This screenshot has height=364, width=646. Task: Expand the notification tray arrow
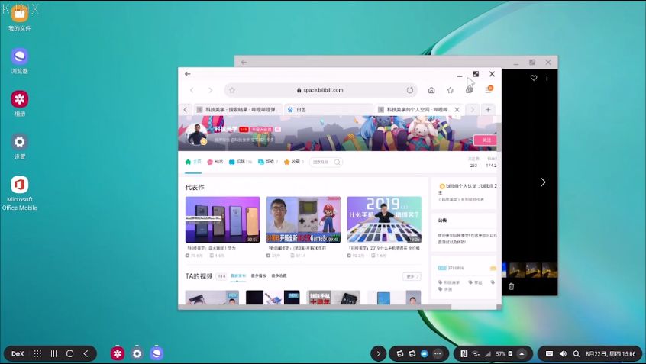(x=378, y=353)
